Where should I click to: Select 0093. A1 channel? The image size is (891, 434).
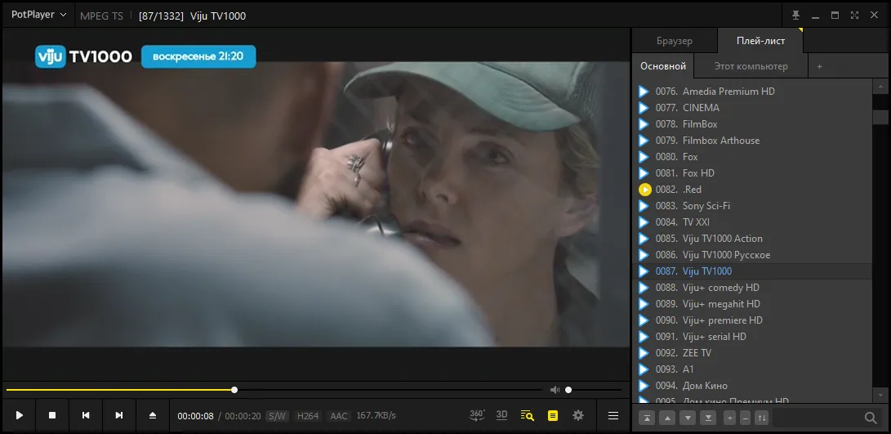(x=752, y=369)
